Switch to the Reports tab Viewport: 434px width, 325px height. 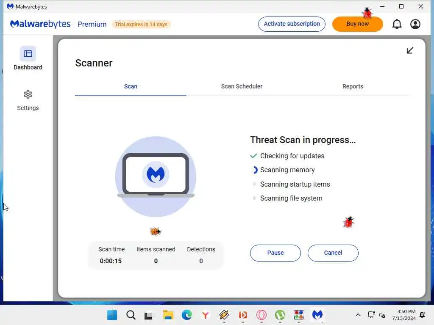[353, 86]
